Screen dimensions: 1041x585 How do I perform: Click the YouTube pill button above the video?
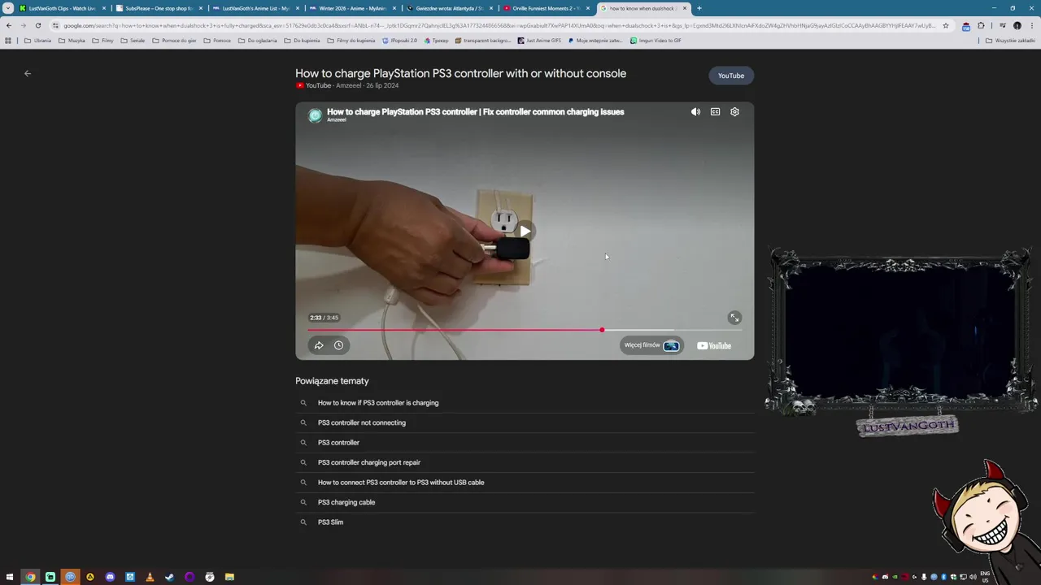(x=731, y=76)
